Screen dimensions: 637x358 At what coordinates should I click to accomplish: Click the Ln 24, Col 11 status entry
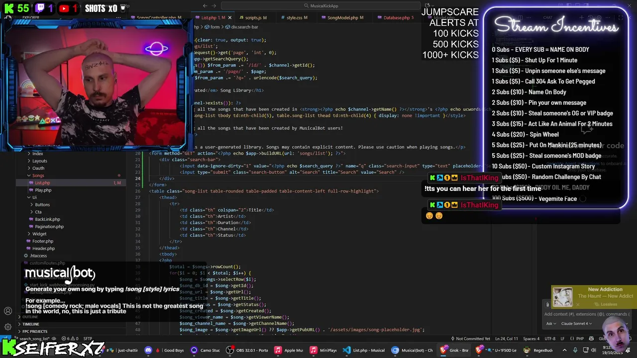coord(507,339)
